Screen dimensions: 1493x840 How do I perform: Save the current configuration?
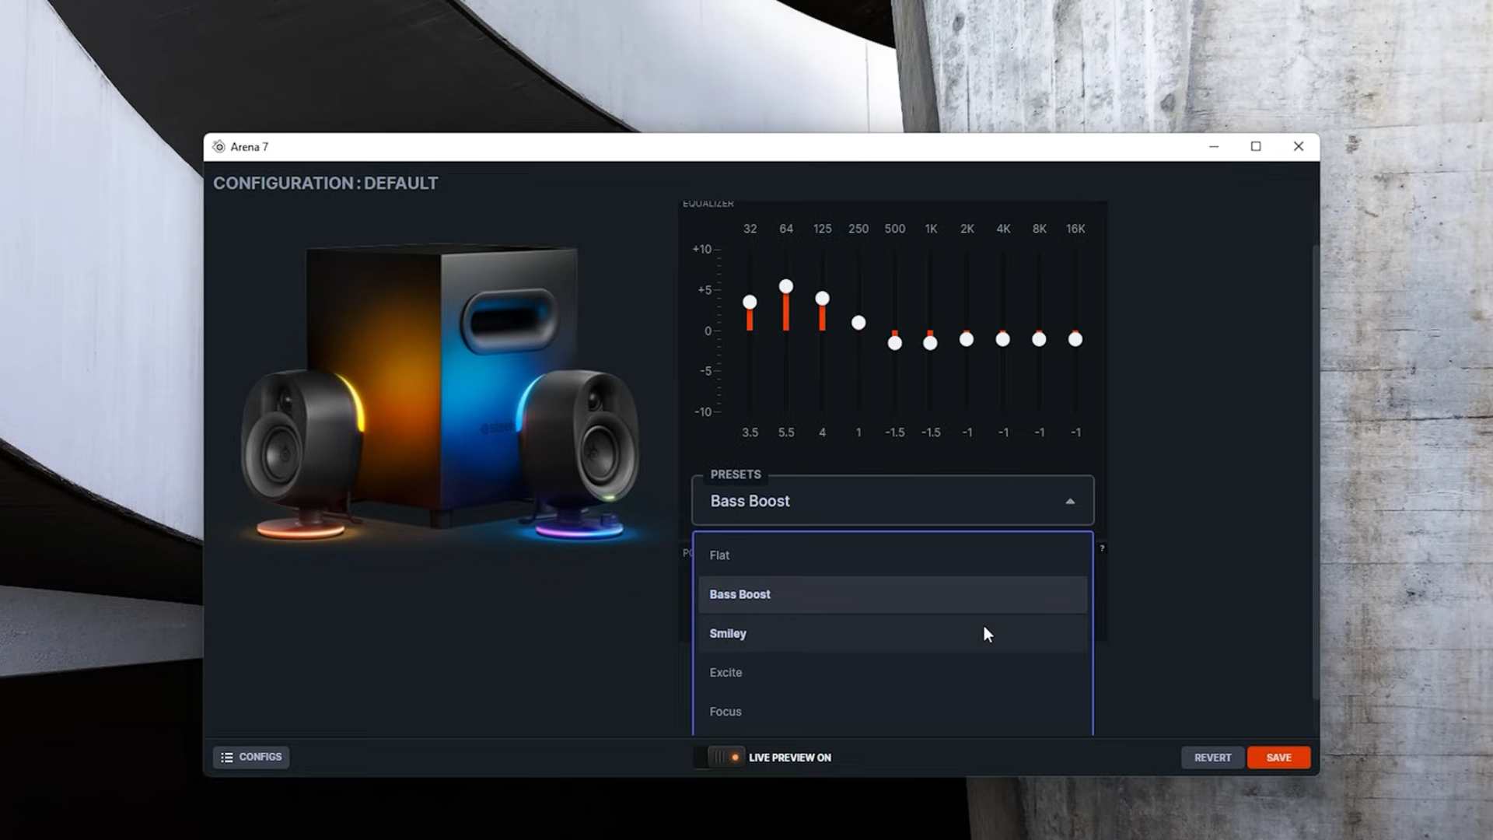tap(1278, 758)
